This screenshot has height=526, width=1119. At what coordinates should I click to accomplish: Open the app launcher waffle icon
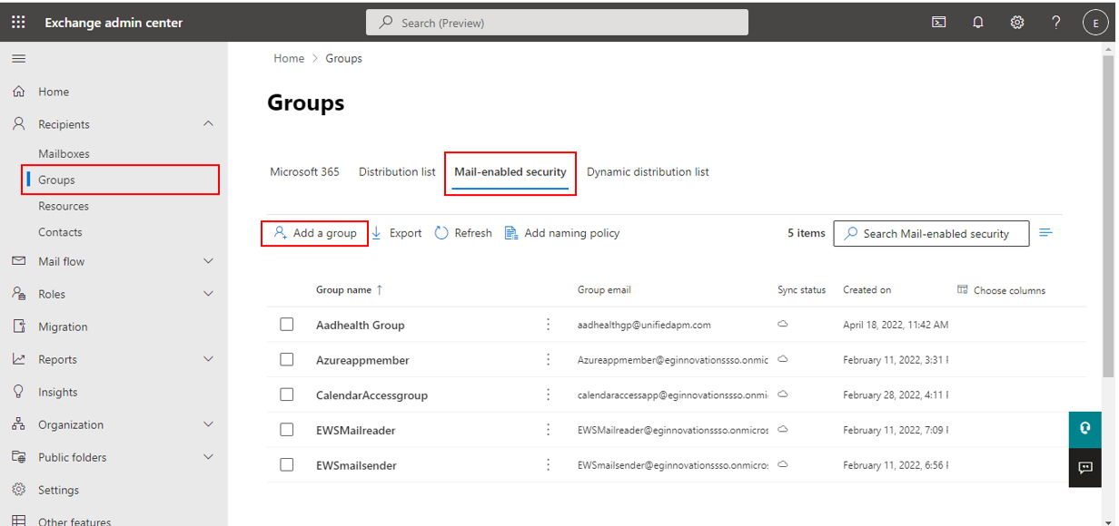click(x=18, y=23)
